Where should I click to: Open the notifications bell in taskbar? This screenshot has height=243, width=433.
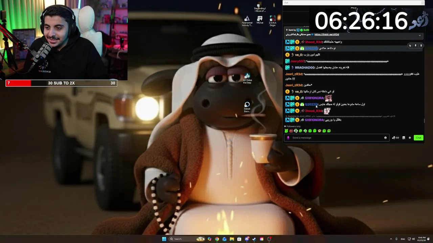[x=429, y=239]
